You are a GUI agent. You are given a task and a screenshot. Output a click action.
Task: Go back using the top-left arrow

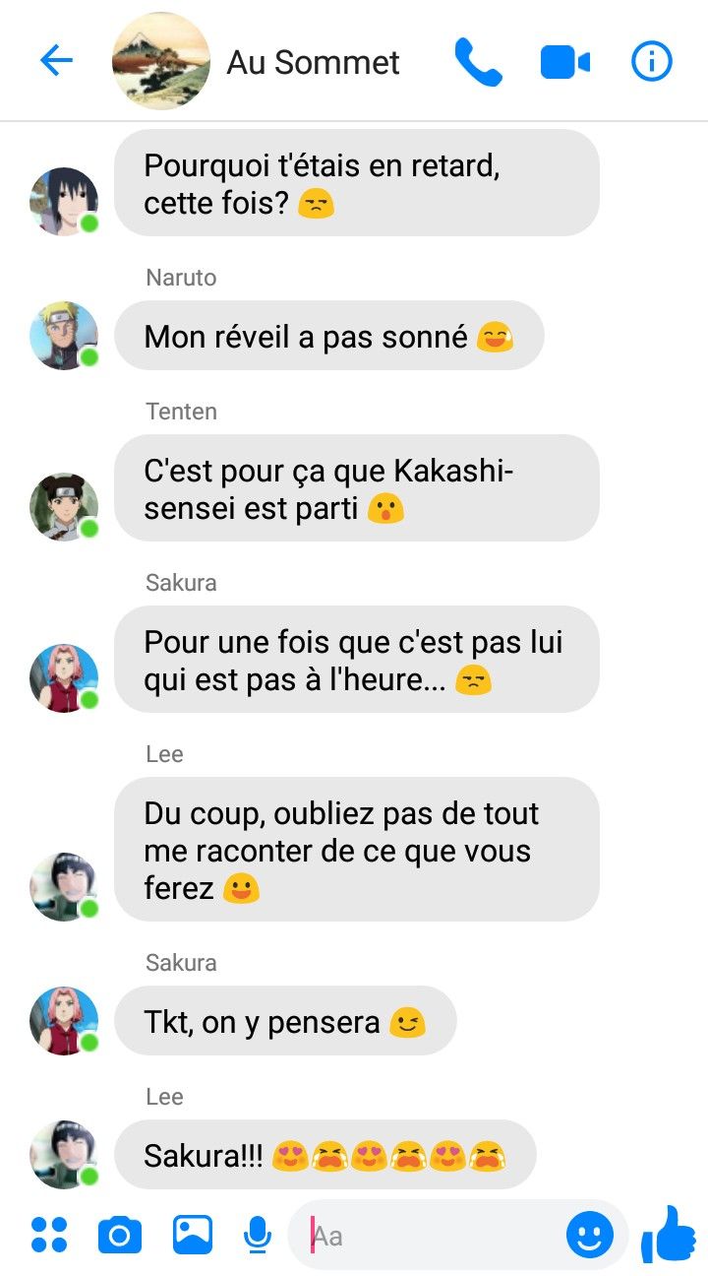tap(56, 61)
